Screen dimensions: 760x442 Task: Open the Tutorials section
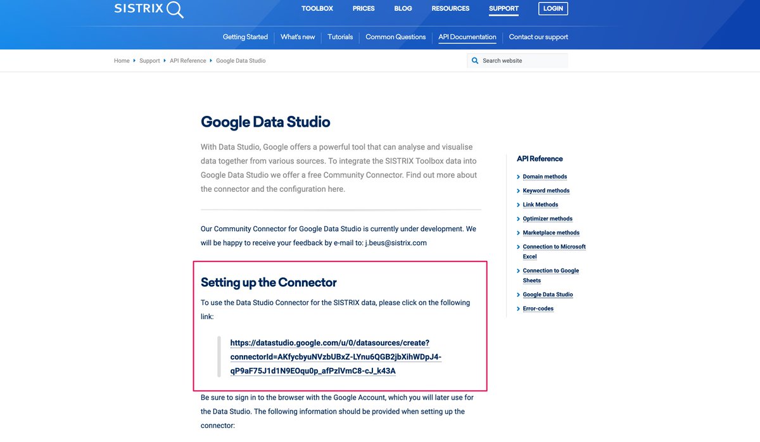[x=340, y=37]
